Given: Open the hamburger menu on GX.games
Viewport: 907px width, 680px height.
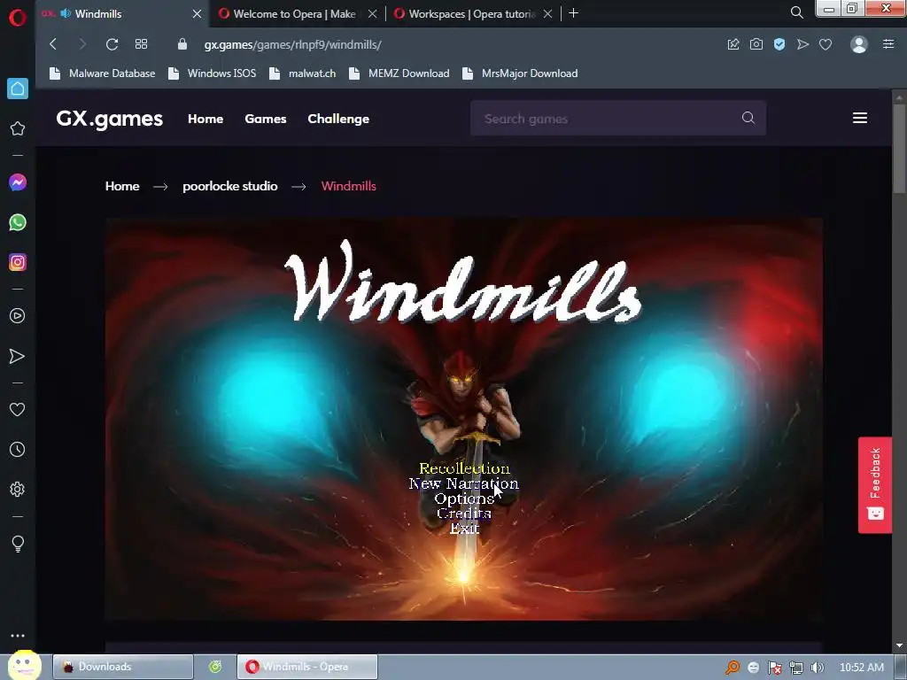Looking at the screenshot, I should (x=859, y=118).
